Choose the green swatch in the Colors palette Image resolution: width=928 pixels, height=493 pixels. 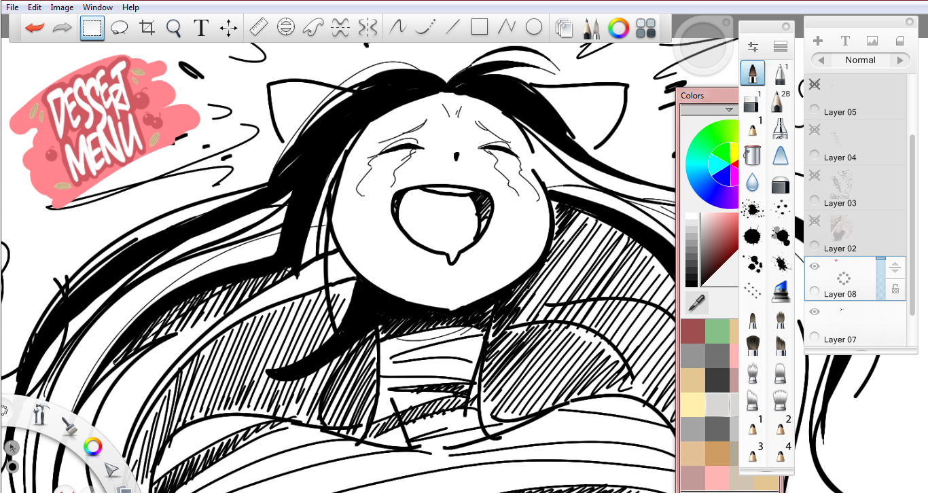click(x=717, y=331)
